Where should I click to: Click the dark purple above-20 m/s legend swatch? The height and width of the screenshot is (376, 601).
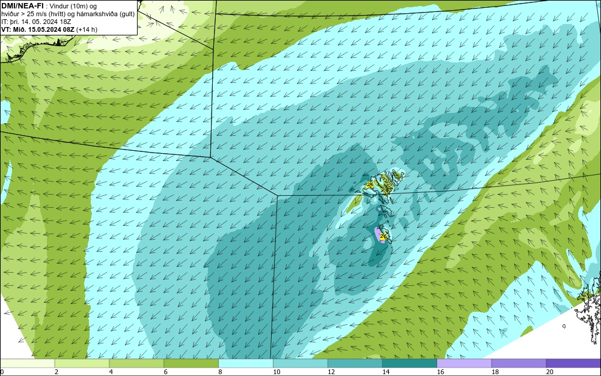(x=573, y=363)
